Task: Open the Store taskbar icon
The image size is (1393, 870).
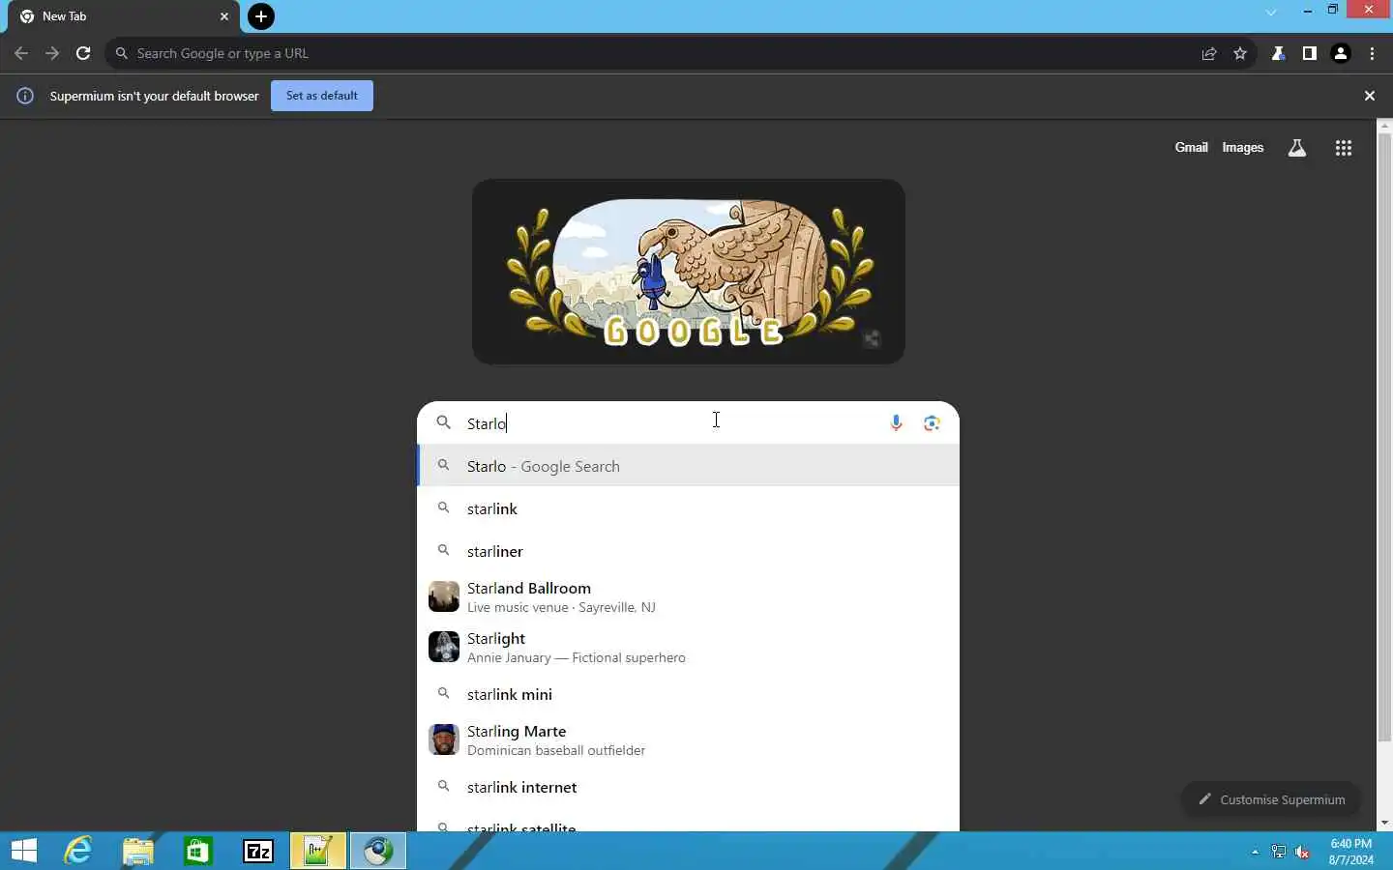Action: point(198,851)
